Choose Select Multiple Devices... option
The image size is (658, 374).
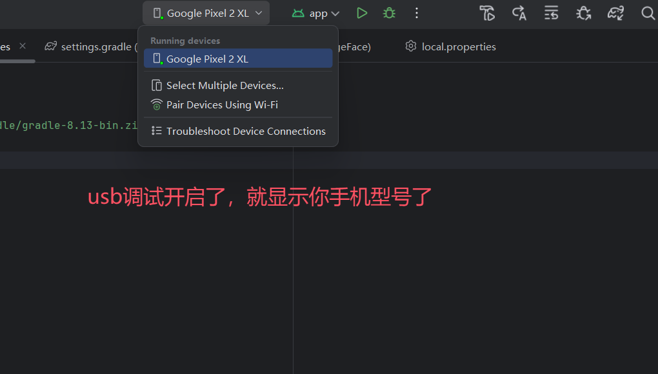click(238, 86)
